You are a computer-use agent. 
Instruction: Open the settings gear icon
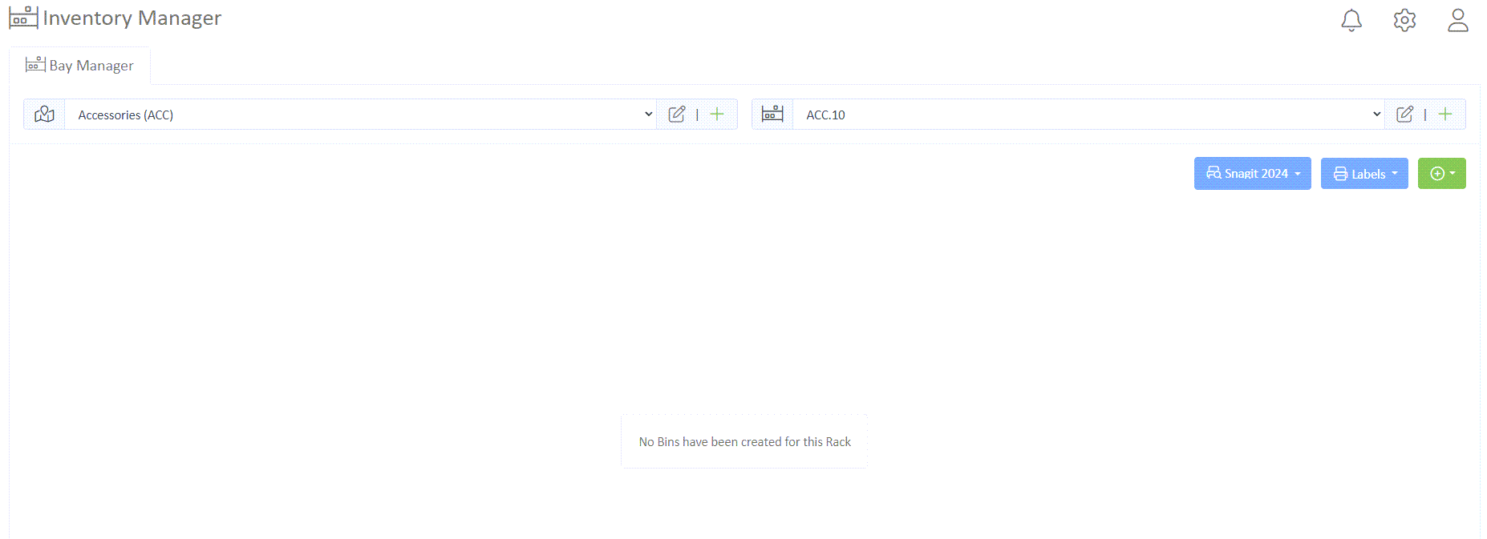point(1404,20)
